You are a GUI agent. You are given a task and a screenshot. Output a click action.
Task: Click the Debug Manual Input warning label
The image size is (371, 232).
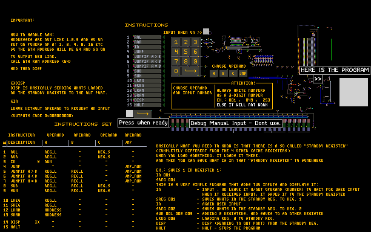[236, 123]
